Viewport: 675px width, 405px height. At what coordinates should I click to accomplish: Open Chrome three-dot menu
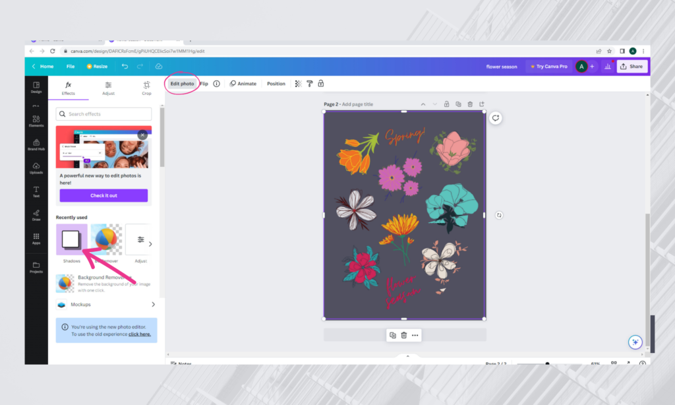tap(643, 51)
